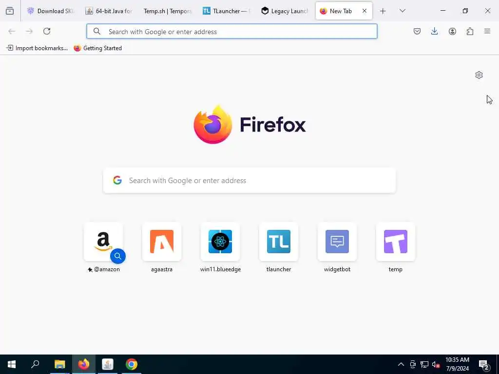Click Import bookmarks in bookmarks toolbar
Screen dimensions: 499x374
(x=37, y=48)
